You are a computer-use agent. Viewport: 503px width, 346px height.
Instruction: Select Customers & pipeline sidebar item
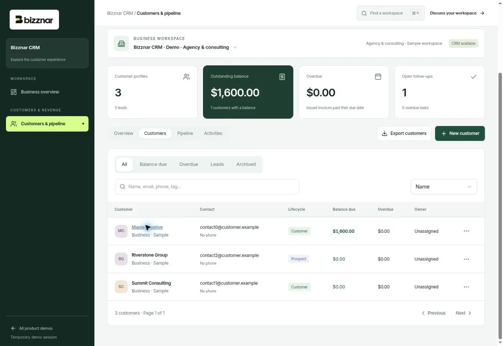(x=47, y=124)
